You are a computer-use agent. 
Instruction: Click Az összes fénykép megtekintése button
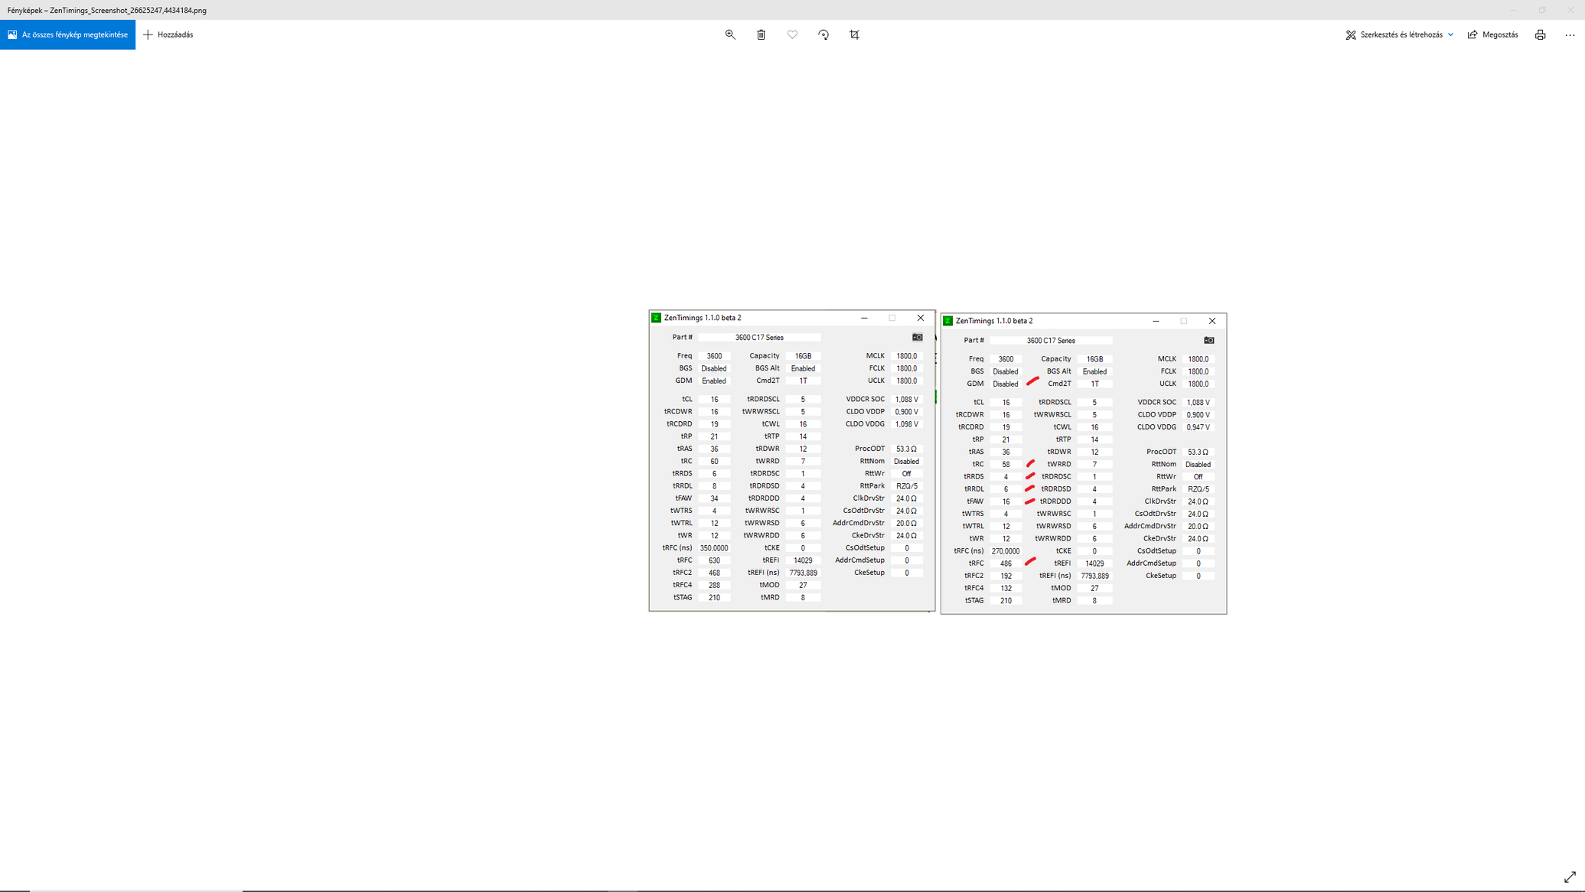pyautogui.click(x=67, y=34)
